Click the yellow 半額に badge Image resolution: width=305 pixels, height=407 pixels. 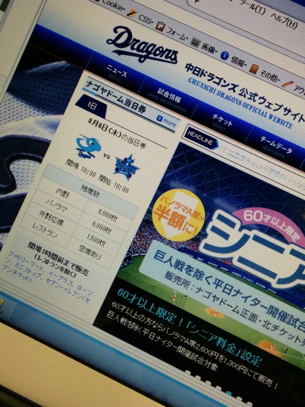point(178,215)
